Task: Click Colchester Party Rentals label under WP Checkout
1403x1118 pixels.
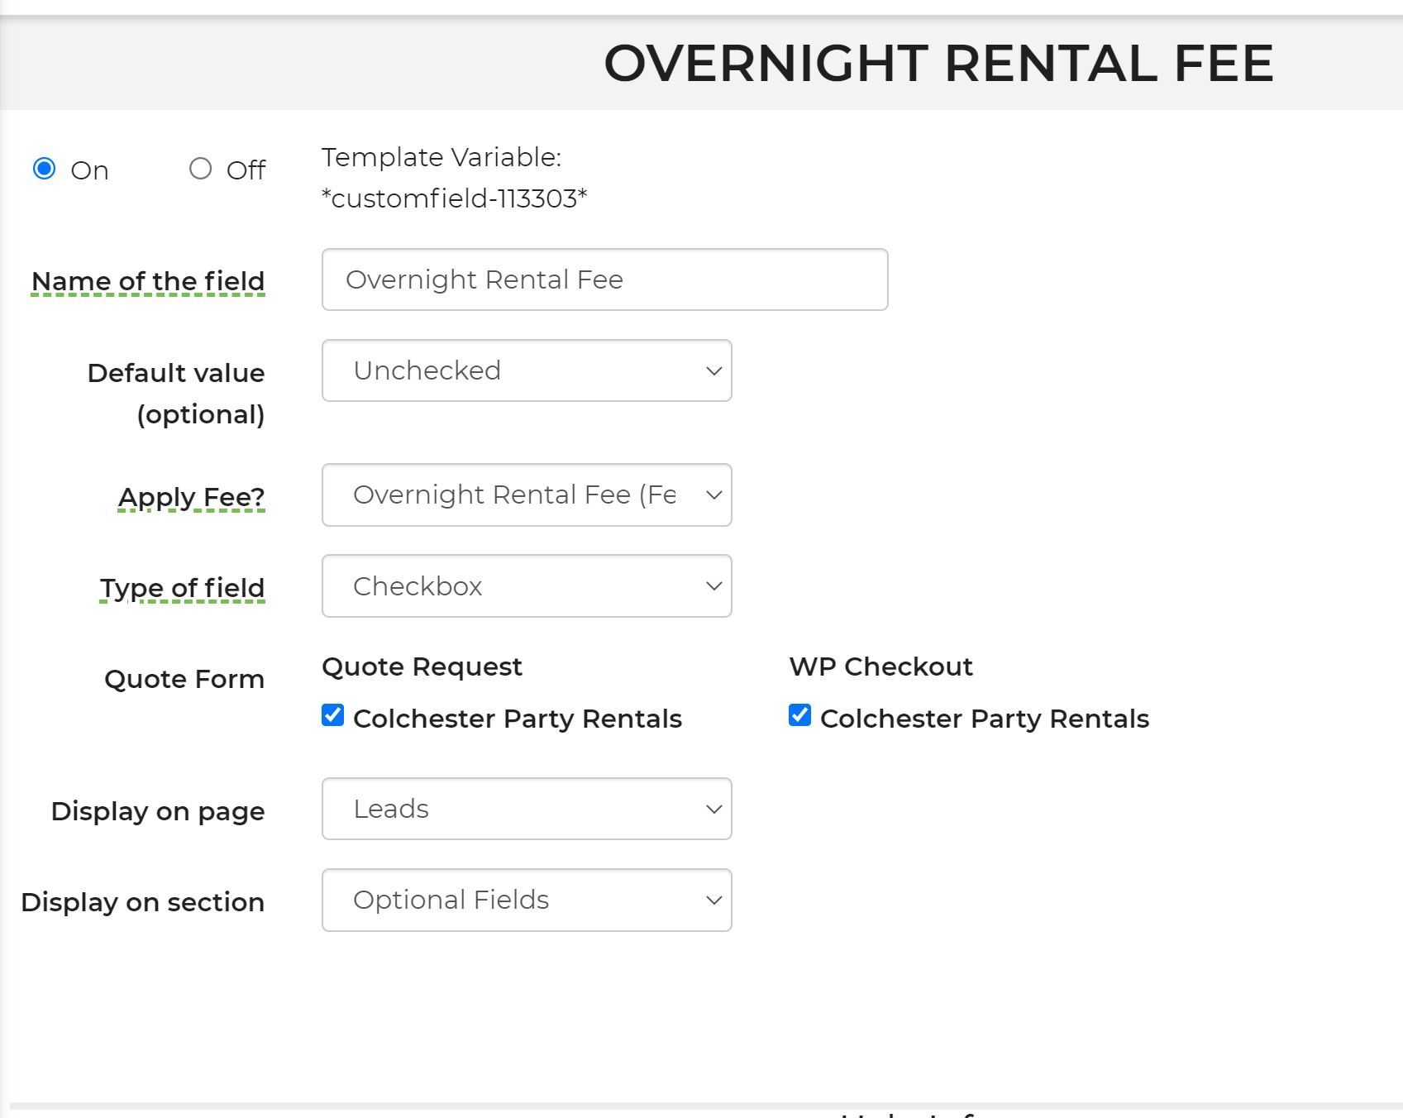Action: (x=984, y=719)
